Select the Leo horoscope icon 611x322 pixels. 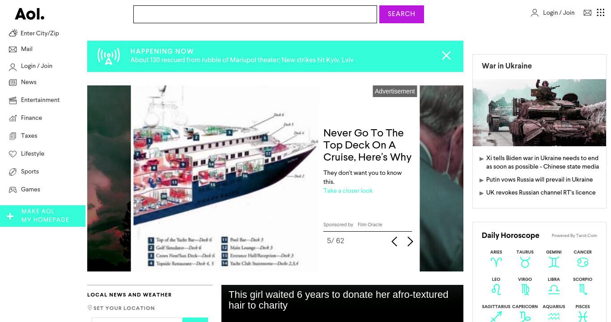[496, 290]
